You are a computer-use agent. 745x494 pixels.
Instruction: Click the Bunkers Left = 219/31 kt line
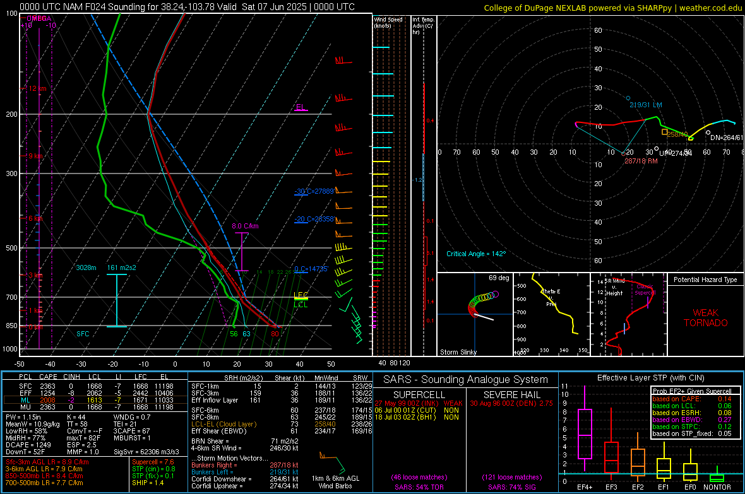(x=245, y=472)
